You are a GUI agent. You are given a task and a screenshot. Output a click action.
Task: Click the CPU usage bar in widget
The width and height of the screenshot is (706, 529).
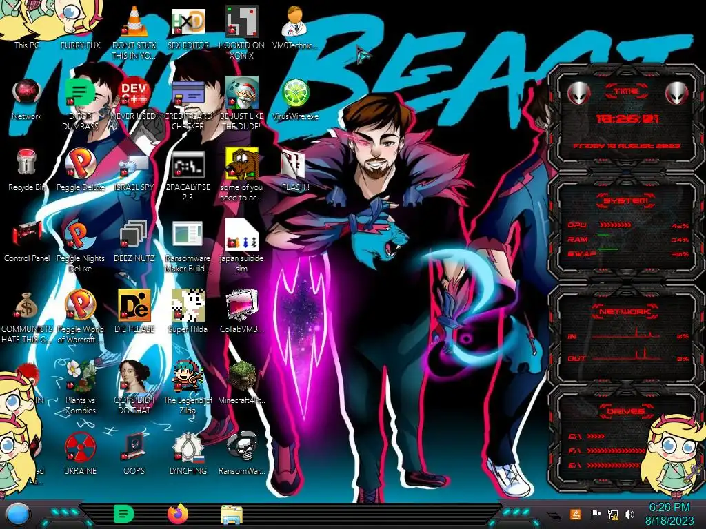tap(616, 225)
